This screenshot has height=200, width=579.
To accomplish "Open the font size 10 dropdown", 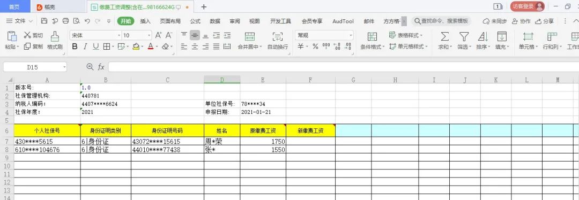I will coord(149,35).
